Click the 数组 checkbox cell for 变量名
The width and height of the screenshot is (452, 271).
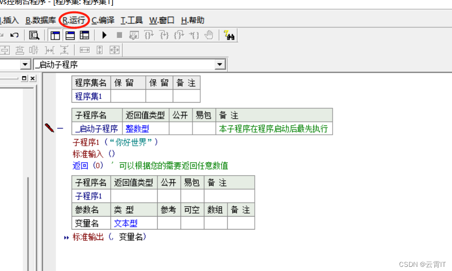point(216,223)
